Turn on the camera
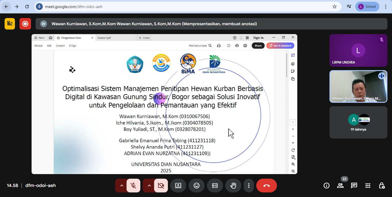This screenshot has height=197, width=392. pos(161,186)
